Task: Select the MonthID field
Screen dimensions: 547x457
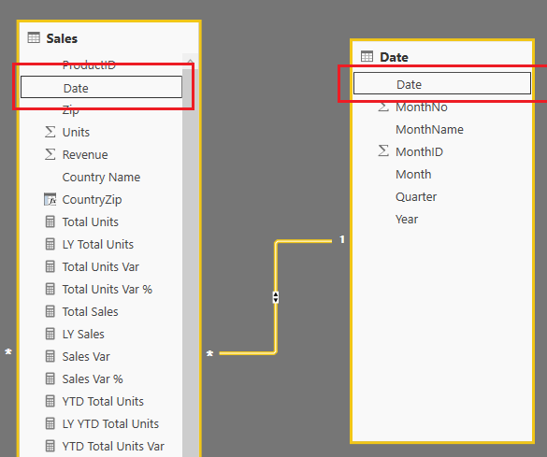Action: click(x=419, y=151)
